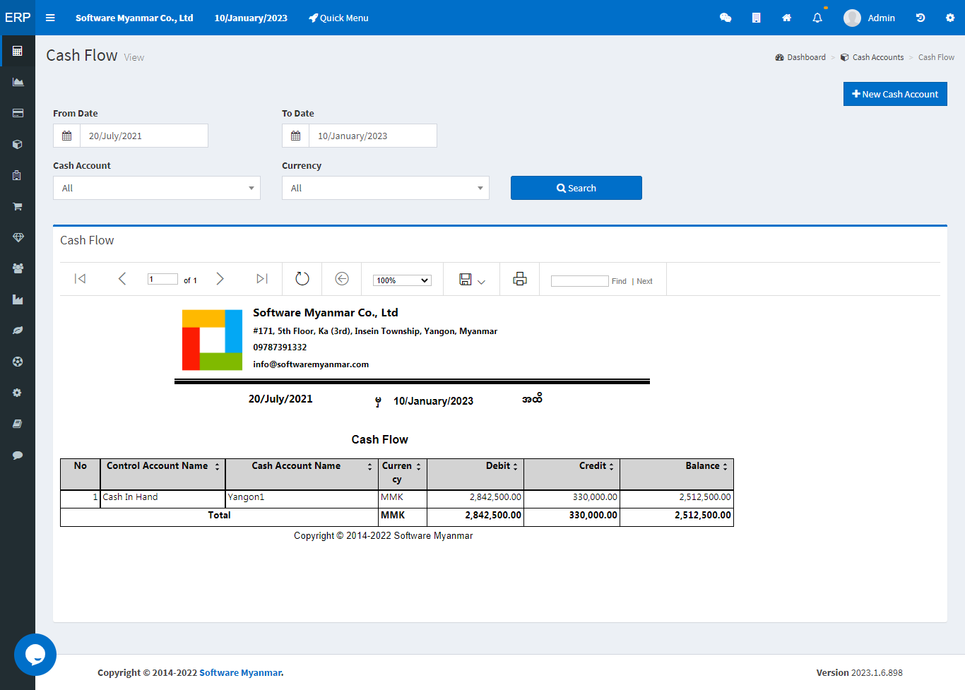Sort by Control Account Name column
Viewport: 965px width, 690px height.
(x=217, y=467)
